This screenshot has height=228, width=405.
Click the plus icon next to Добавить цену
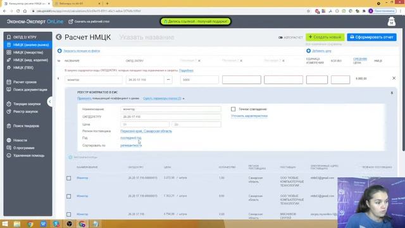[x=308, y=51]
